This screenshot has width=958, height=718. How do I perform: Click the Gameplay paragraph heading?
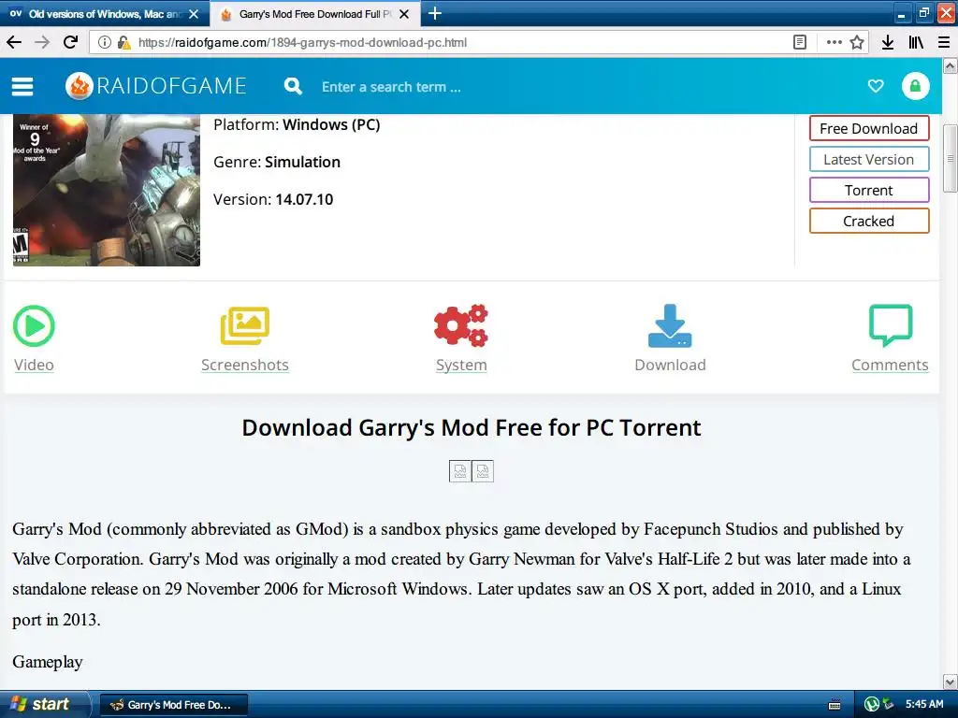(x=48, y=662)
